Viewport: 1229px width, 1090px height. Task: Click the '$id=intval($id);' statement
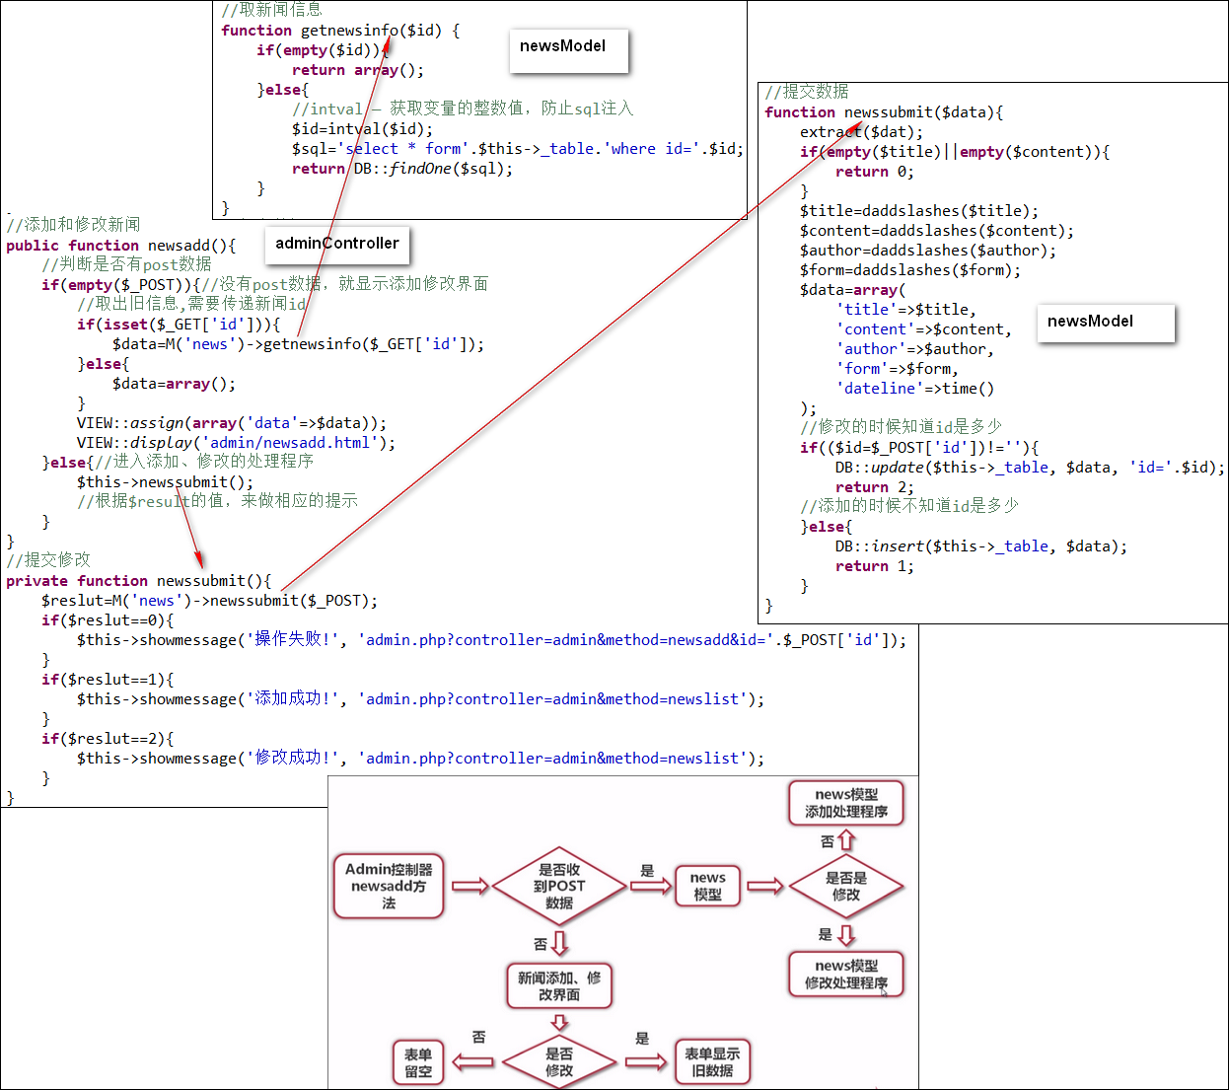(x=362, y=129)
